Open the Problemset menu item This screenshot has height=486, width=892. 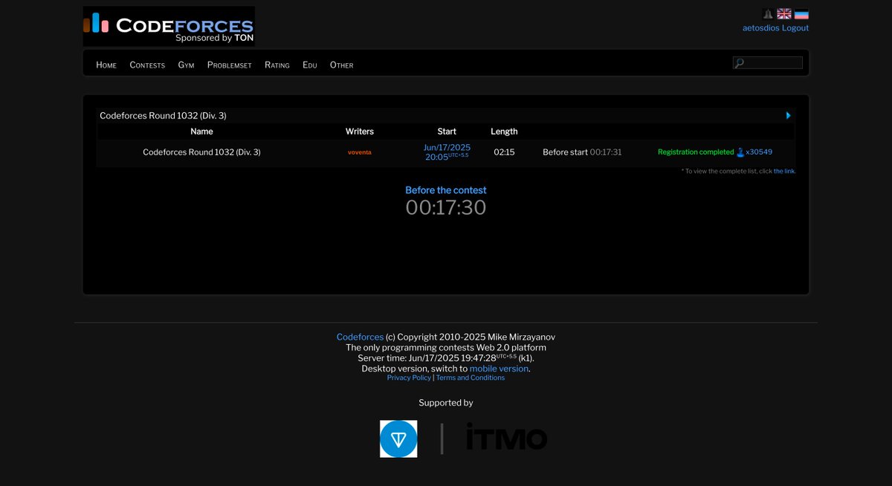pyautogui.click(x=230, y=65)
